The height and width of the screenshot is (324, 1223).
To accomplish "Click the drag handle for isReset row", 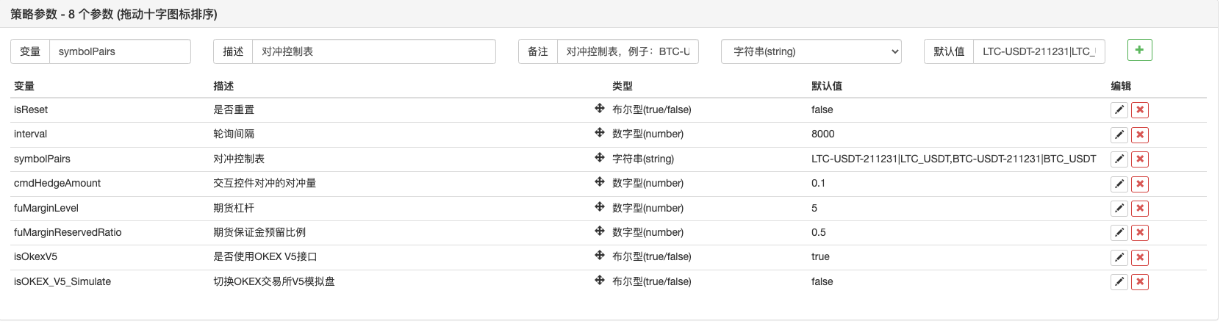I will pyautogui.click(x=600, y=109).
